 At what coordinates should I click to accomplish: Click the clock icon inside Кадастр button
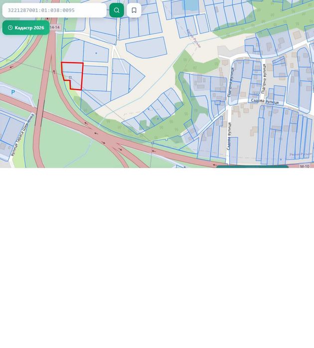[10, 28]
